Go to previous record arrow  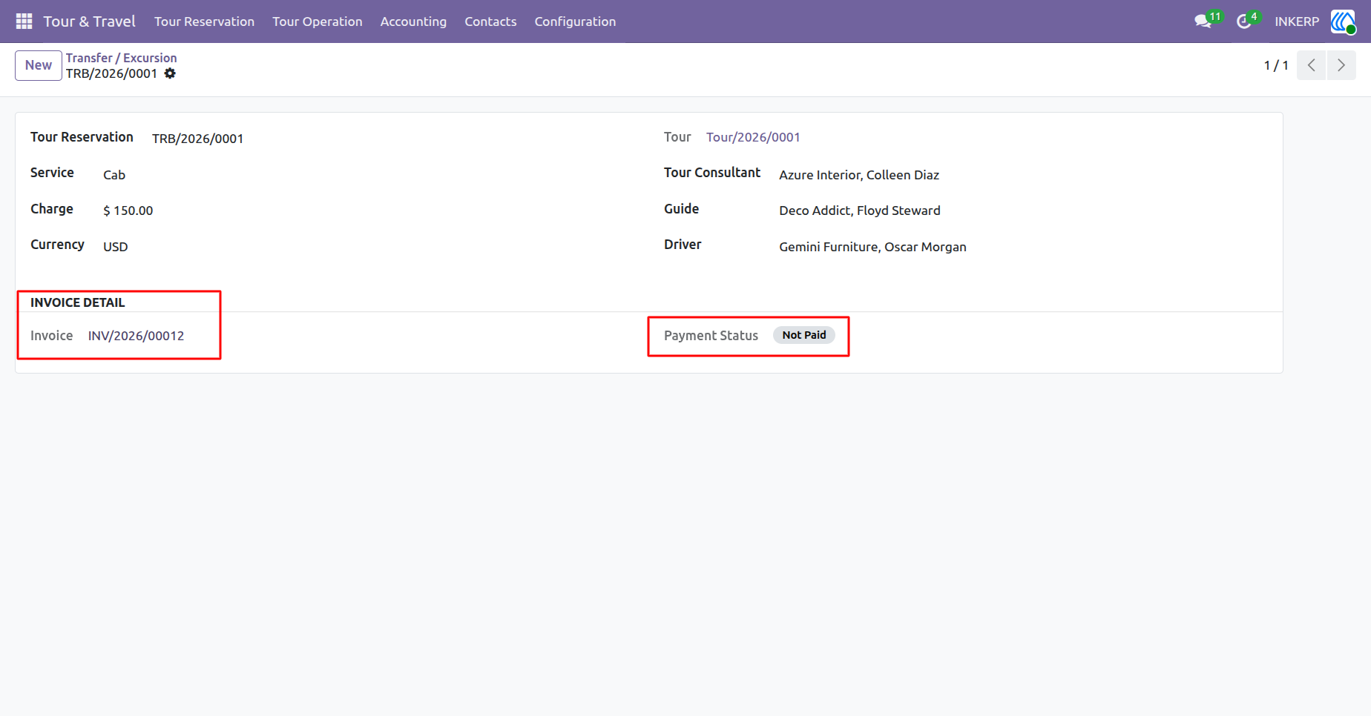pyautogui.click(x=1311, y=65)
